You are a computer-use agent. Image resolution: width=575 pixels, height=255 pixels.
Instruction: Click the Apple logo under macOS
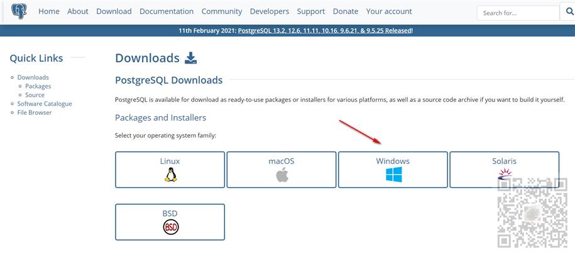(x=282, y=175)
